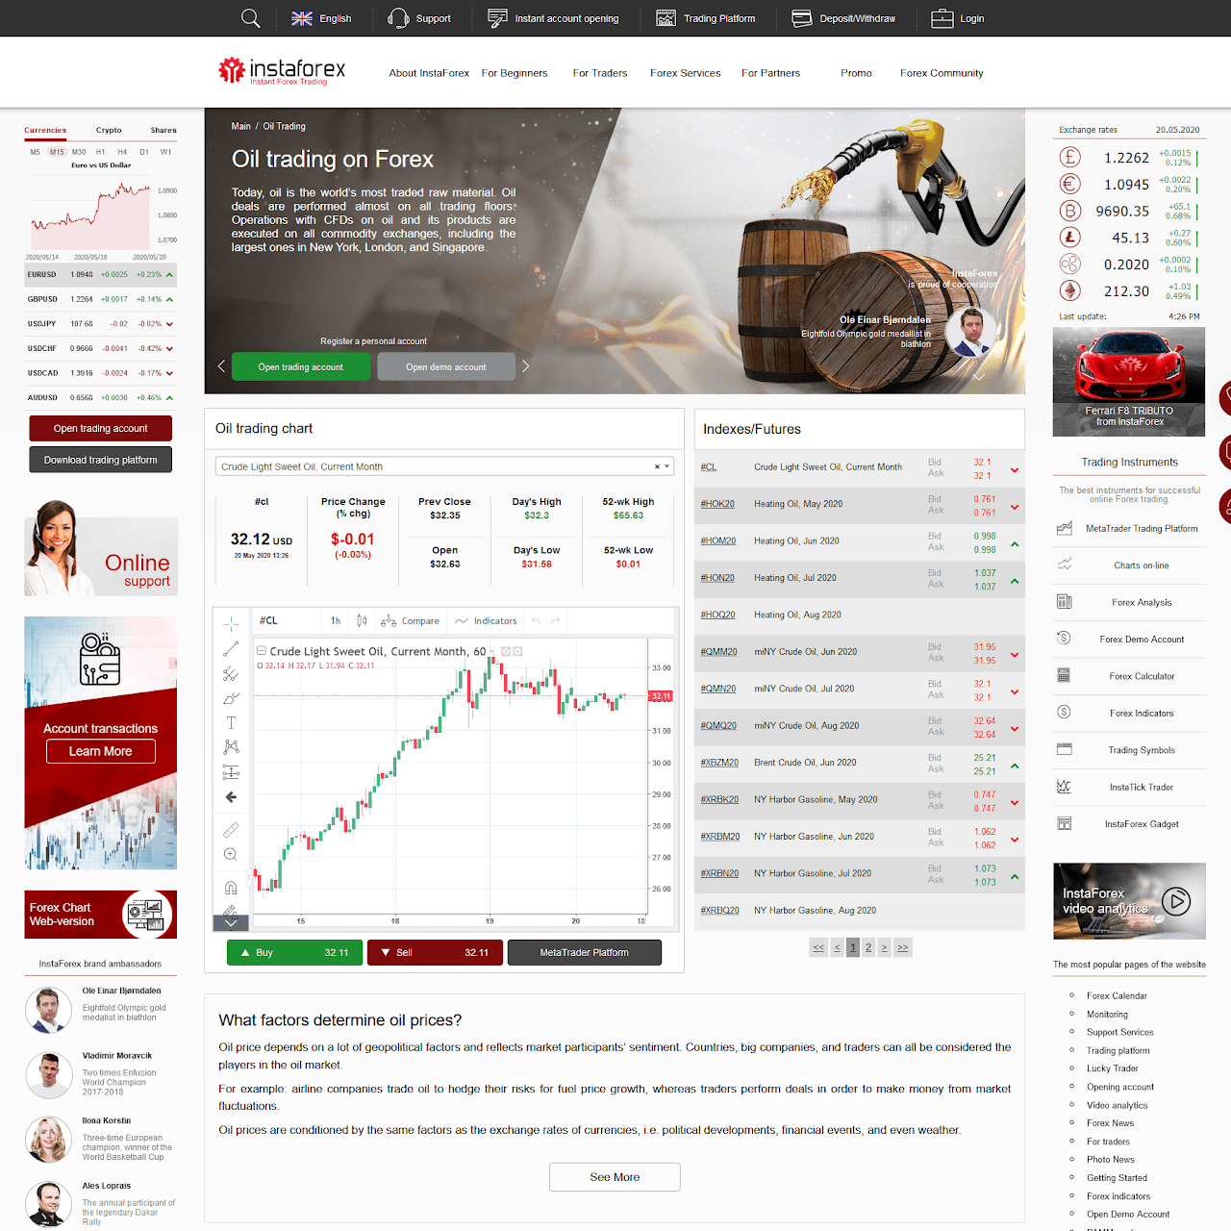Screen dimensions: 1231x1231
Task: Open Deposit/Withdraw page
Action: click(843, 18)
